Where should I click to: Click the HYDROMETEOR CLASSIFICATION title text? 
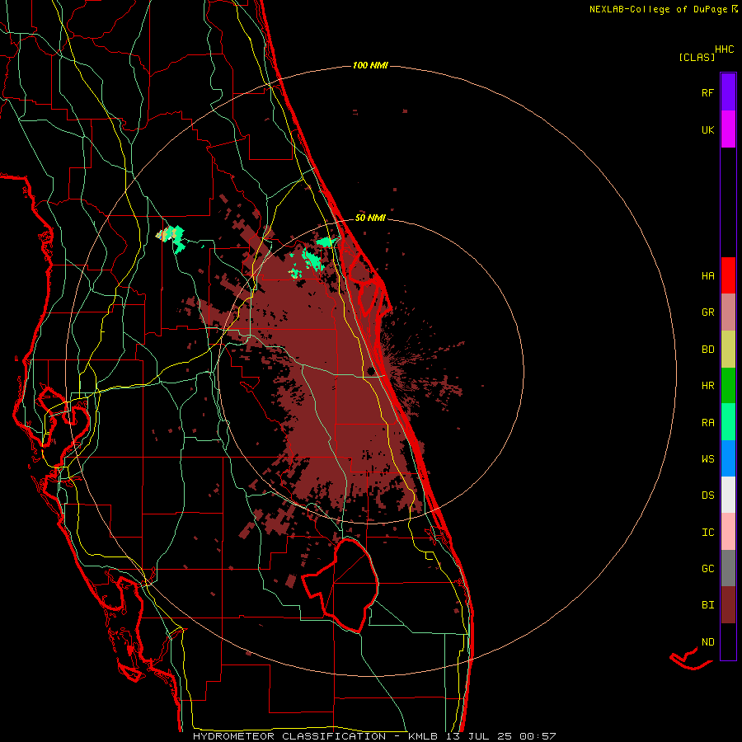point(289,736)
